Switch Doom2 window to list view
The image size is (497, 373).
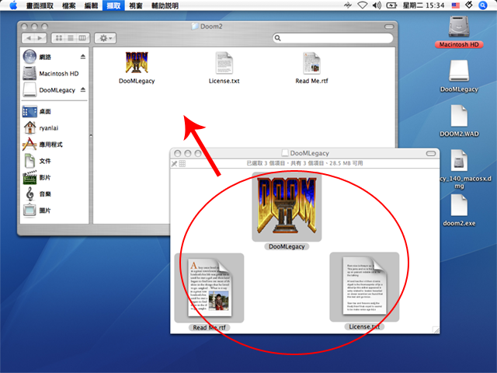(x=71, y=38)
